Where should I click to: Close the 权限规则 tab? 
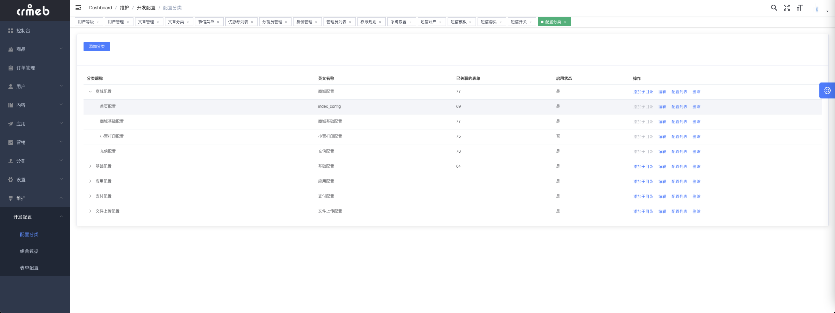[380, 22]
